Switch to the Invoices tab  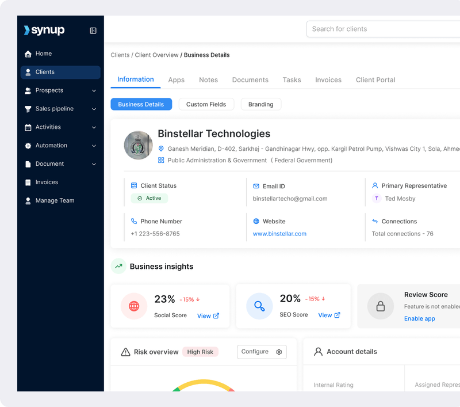click(328, 80)
